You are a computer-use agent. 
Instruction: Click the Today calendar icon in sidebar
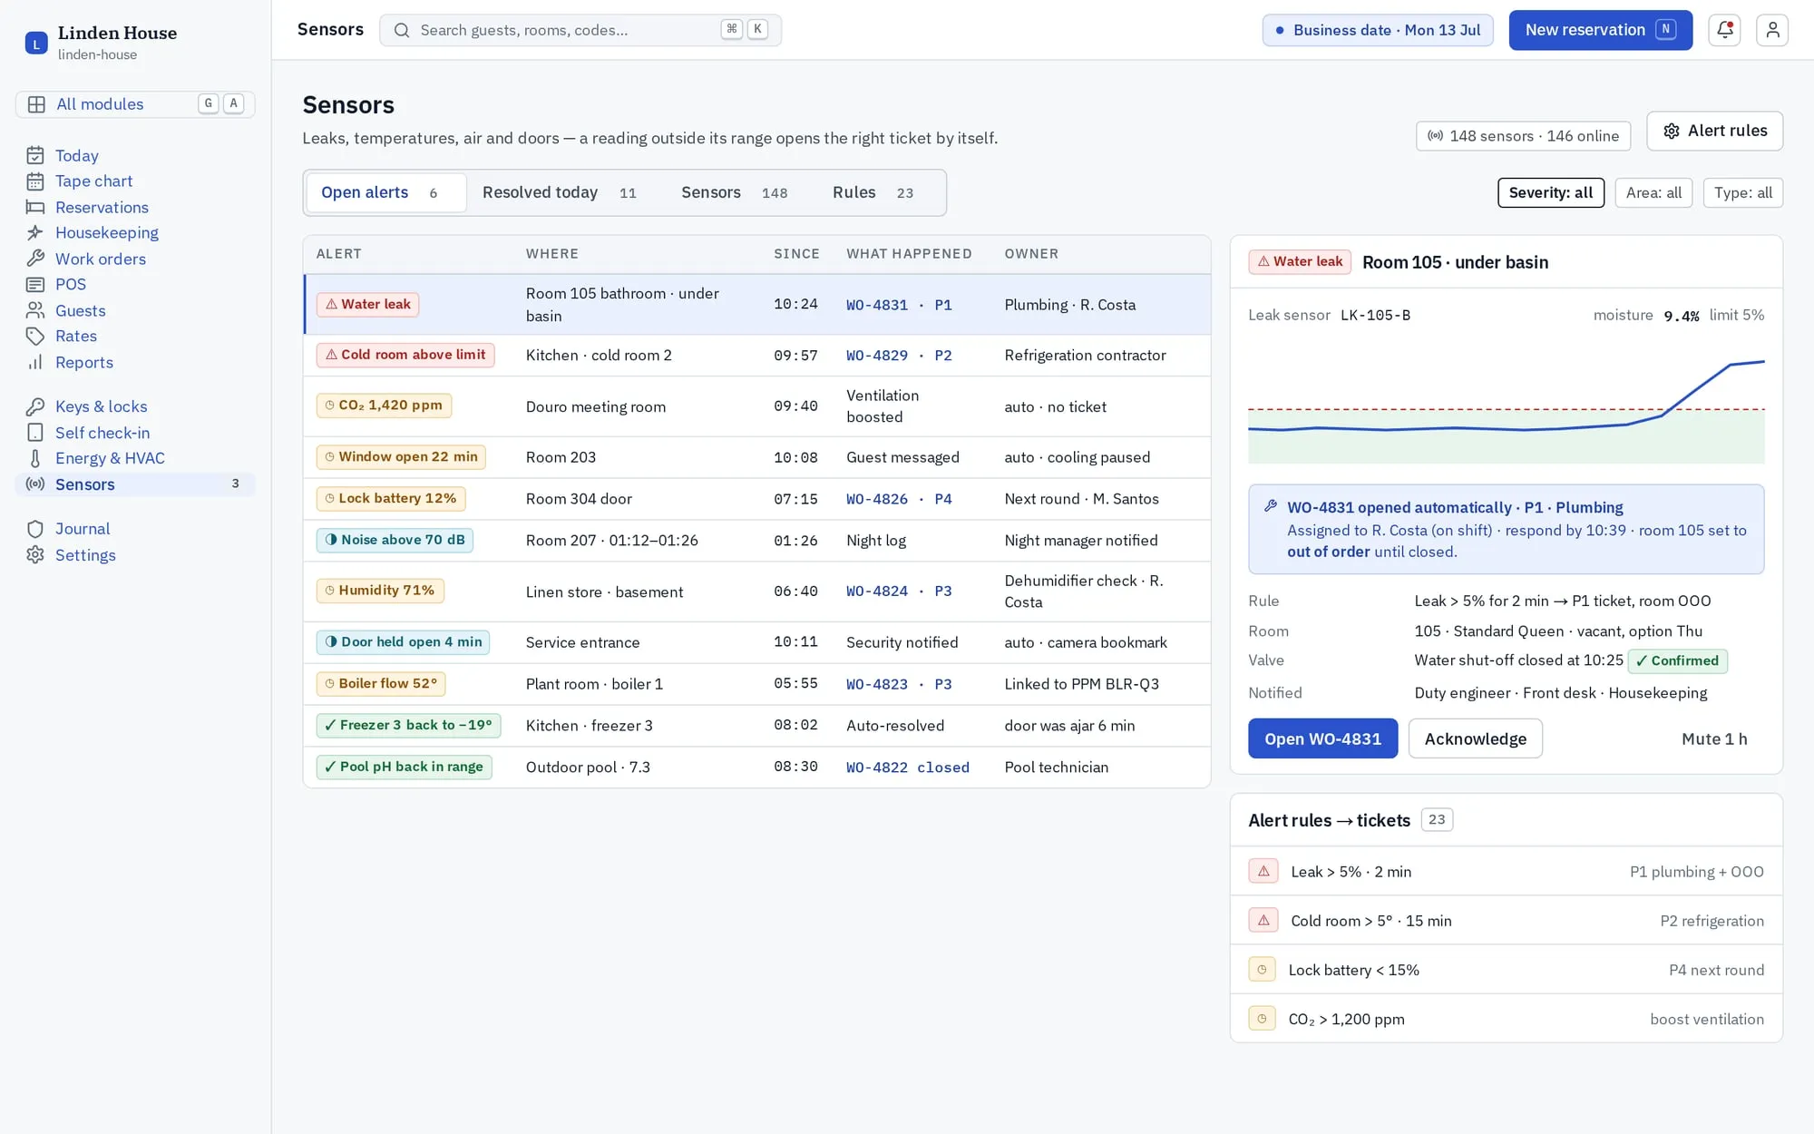(35, 155)
